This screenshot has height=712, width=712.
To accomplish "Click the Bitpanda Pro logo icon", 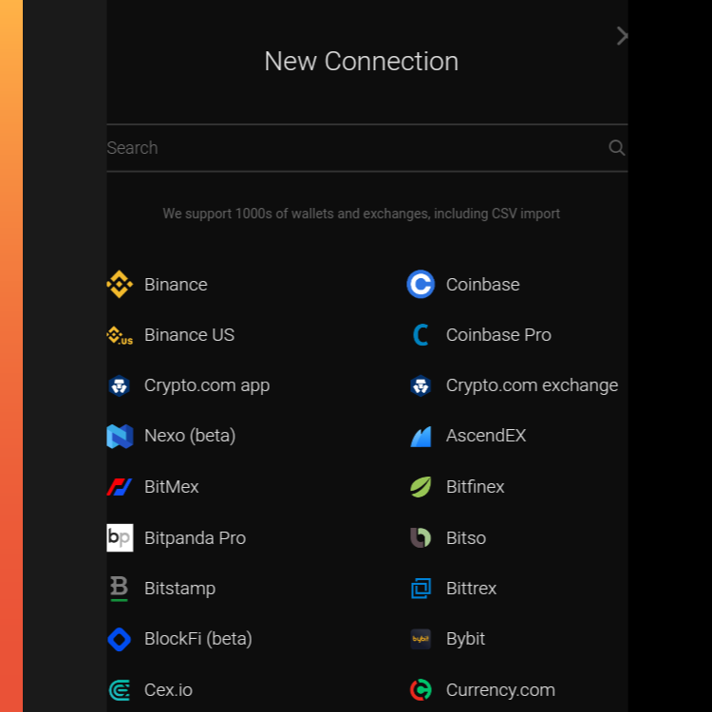I will (120, 537).
